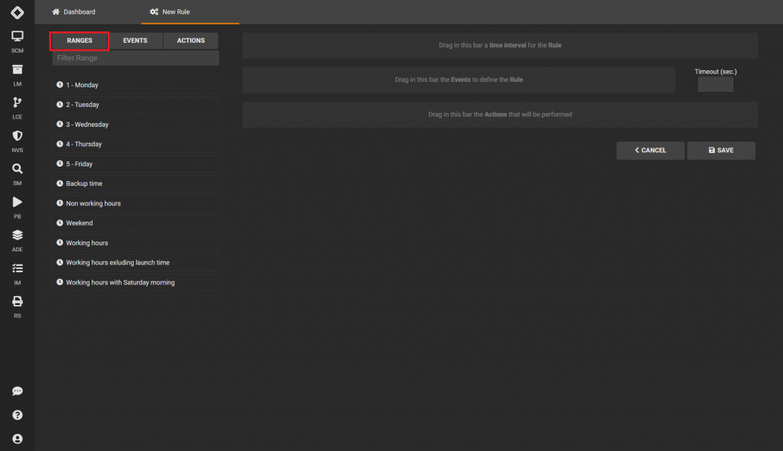783x451 pixels.
Task: Select the 5 - Friday range
Action: click(135, 164)
